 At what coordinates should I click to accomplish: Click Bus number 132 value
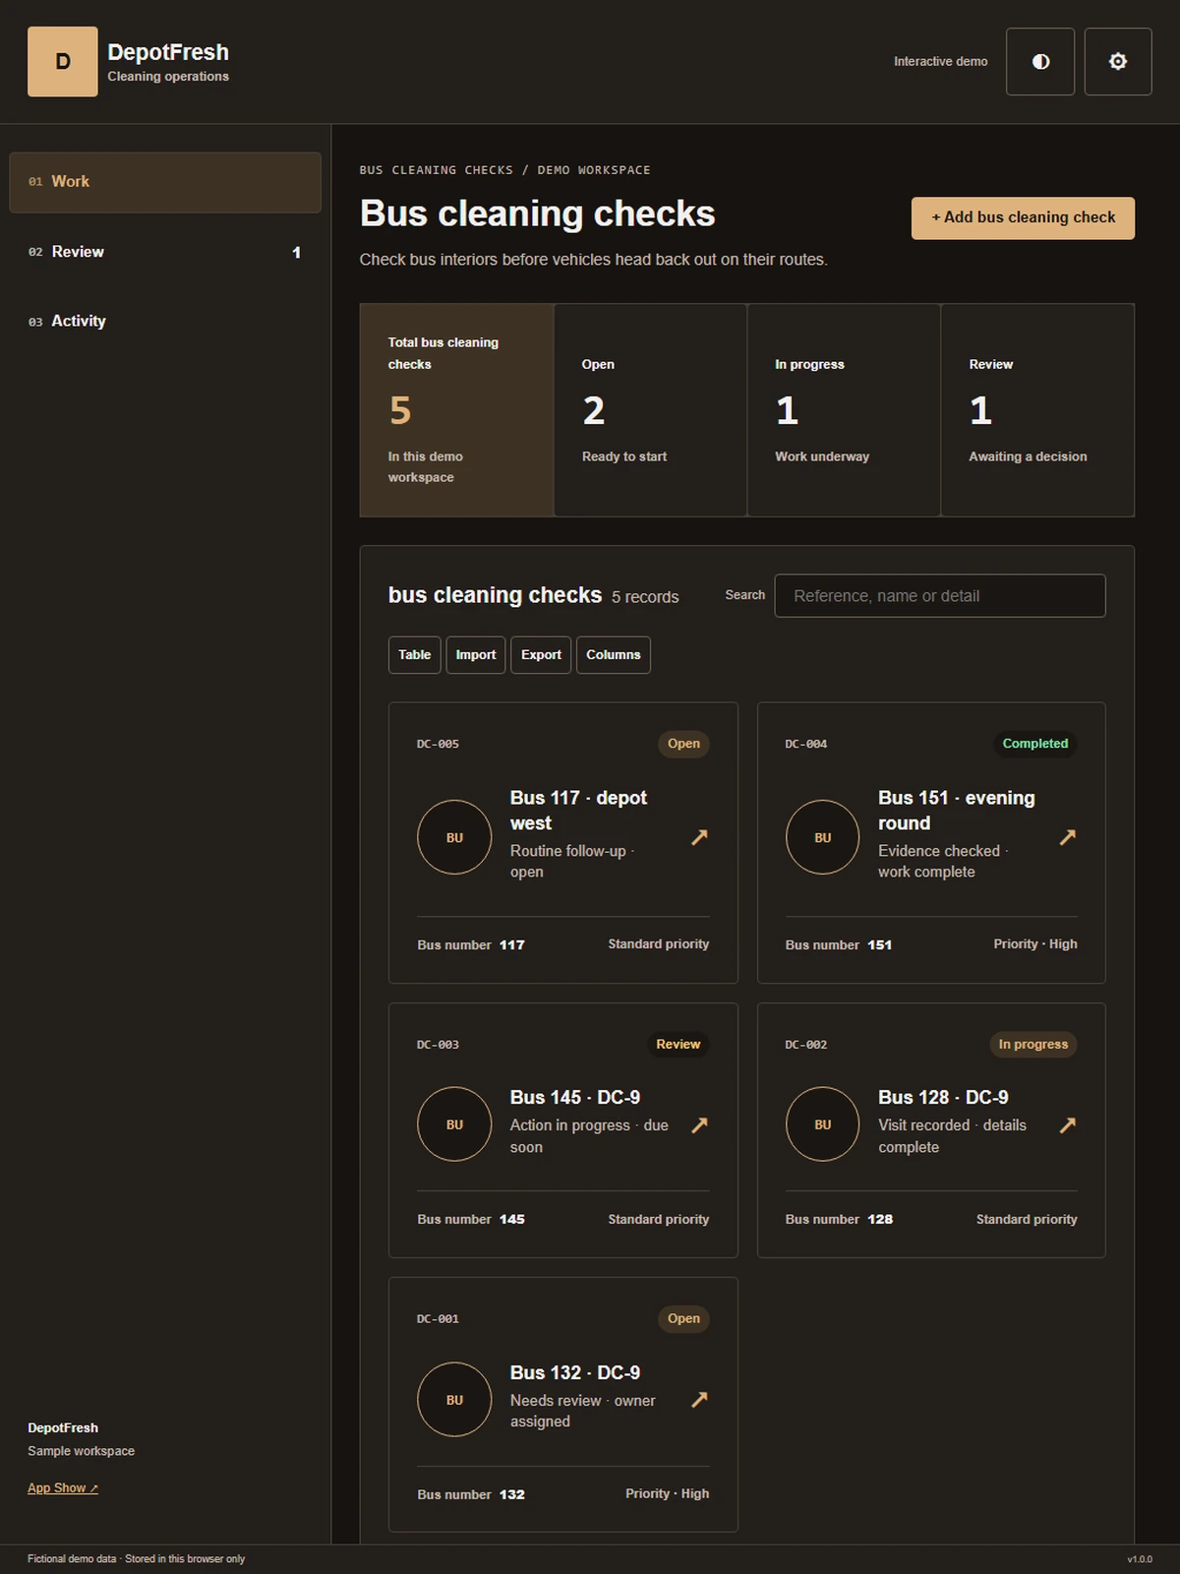(x=511, y=1495)
